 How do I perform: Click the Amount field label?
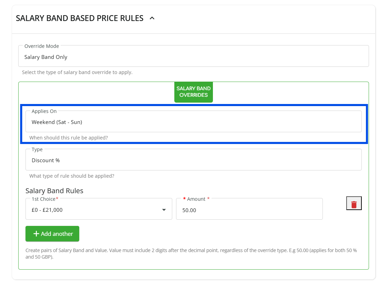[196, 199]
